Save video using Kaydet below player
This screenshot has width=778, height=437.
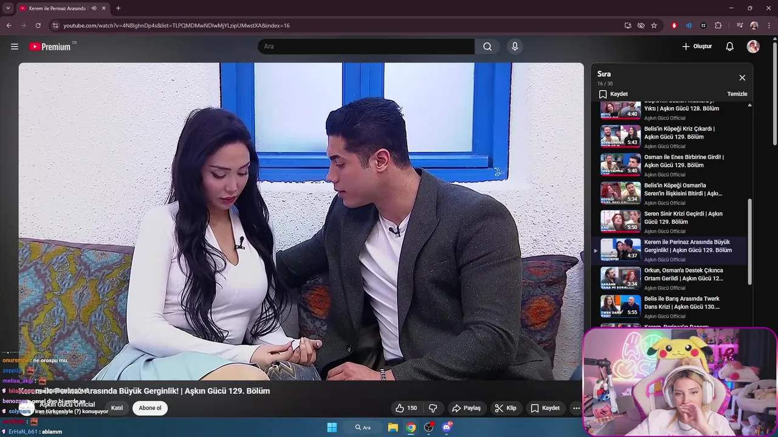545,408
